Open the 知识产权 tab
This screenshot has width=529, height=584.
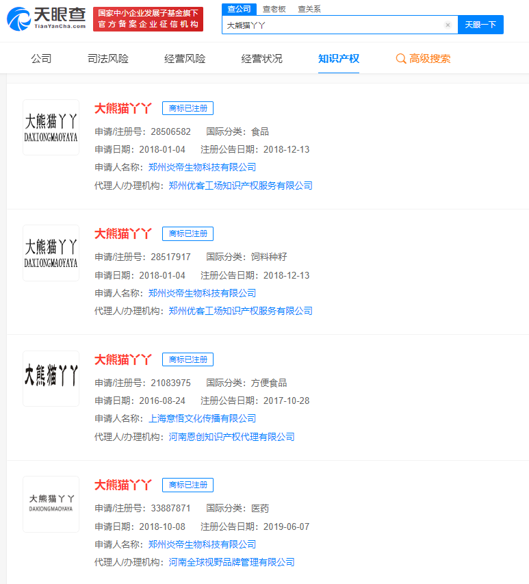(x=338, y=59)
